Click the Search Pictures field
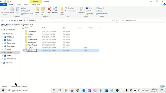Screen dimensions: 166x93 pos(142,21)
